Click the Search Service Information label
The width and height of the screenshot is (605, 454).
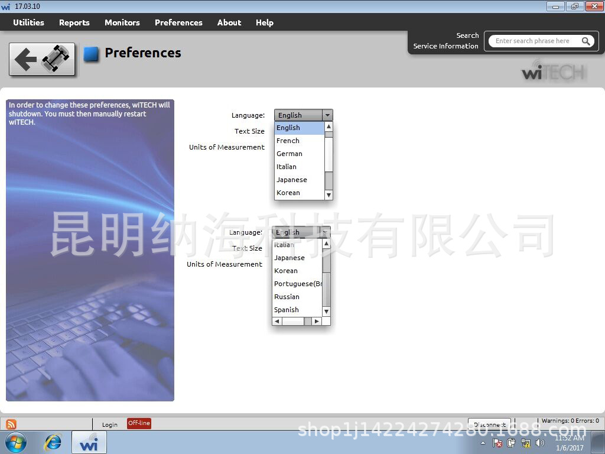coord(446,41)
